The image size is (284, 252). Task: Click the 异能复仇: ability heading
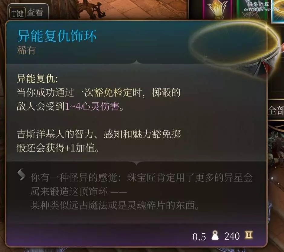point(38,78)
